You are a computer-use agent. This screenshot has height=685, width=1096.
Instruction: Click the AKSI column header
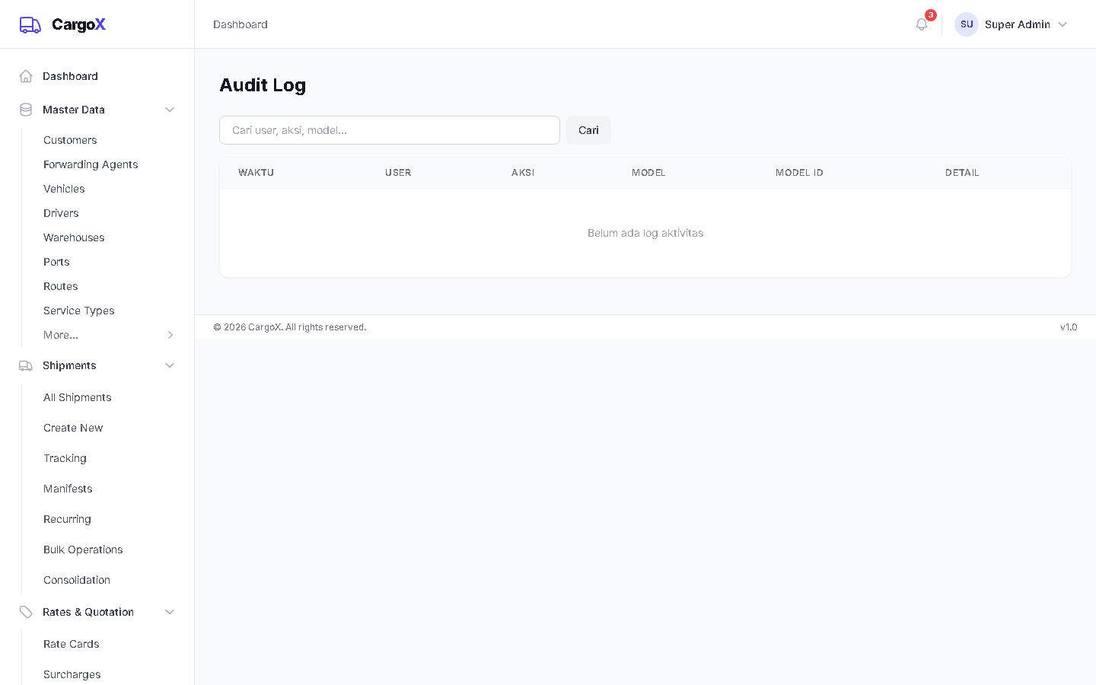[x=523, y=173]
